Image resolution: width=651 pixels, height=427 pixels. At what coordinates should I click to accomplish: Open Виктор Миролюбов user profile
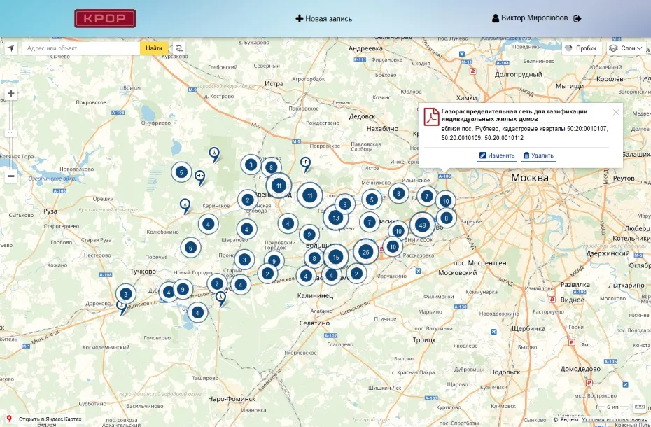tap(531, 19)
